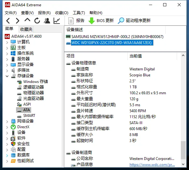The height and width of the screenshot is (170, 189).
Task: Expand the 操作系统 tree node
Action: point(7,54)
